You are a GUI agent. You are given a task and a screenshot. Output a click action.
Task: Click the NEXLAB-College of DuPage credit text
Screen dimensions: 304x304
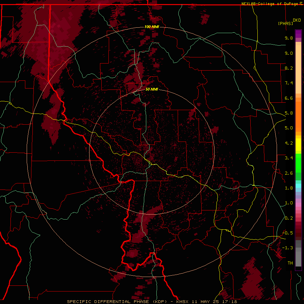pos(270,4)
